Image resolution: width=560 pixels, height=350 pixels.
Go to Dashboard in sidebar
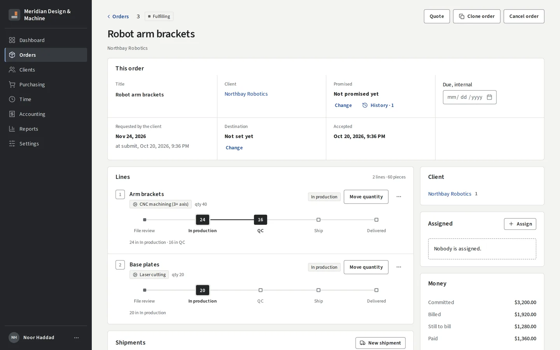(x=46, y=40)
